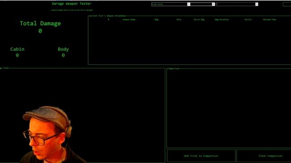Screen dimensions: 291x163
Task: Click the partially visible field at top right
Action: [287, 4]
